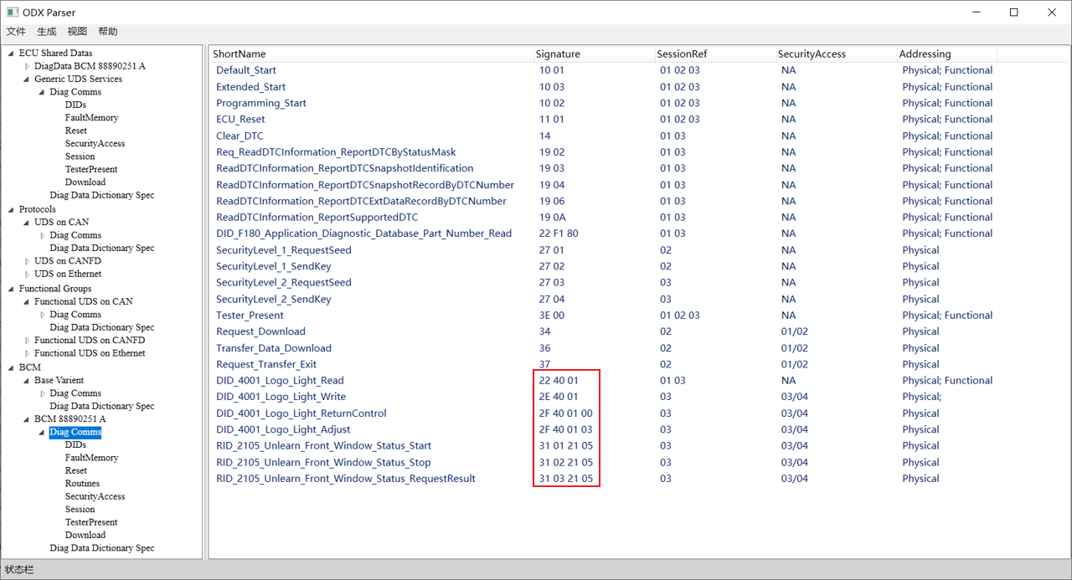
Task: Expand the UDS on CANFD node
Action: tap(27, 261)
